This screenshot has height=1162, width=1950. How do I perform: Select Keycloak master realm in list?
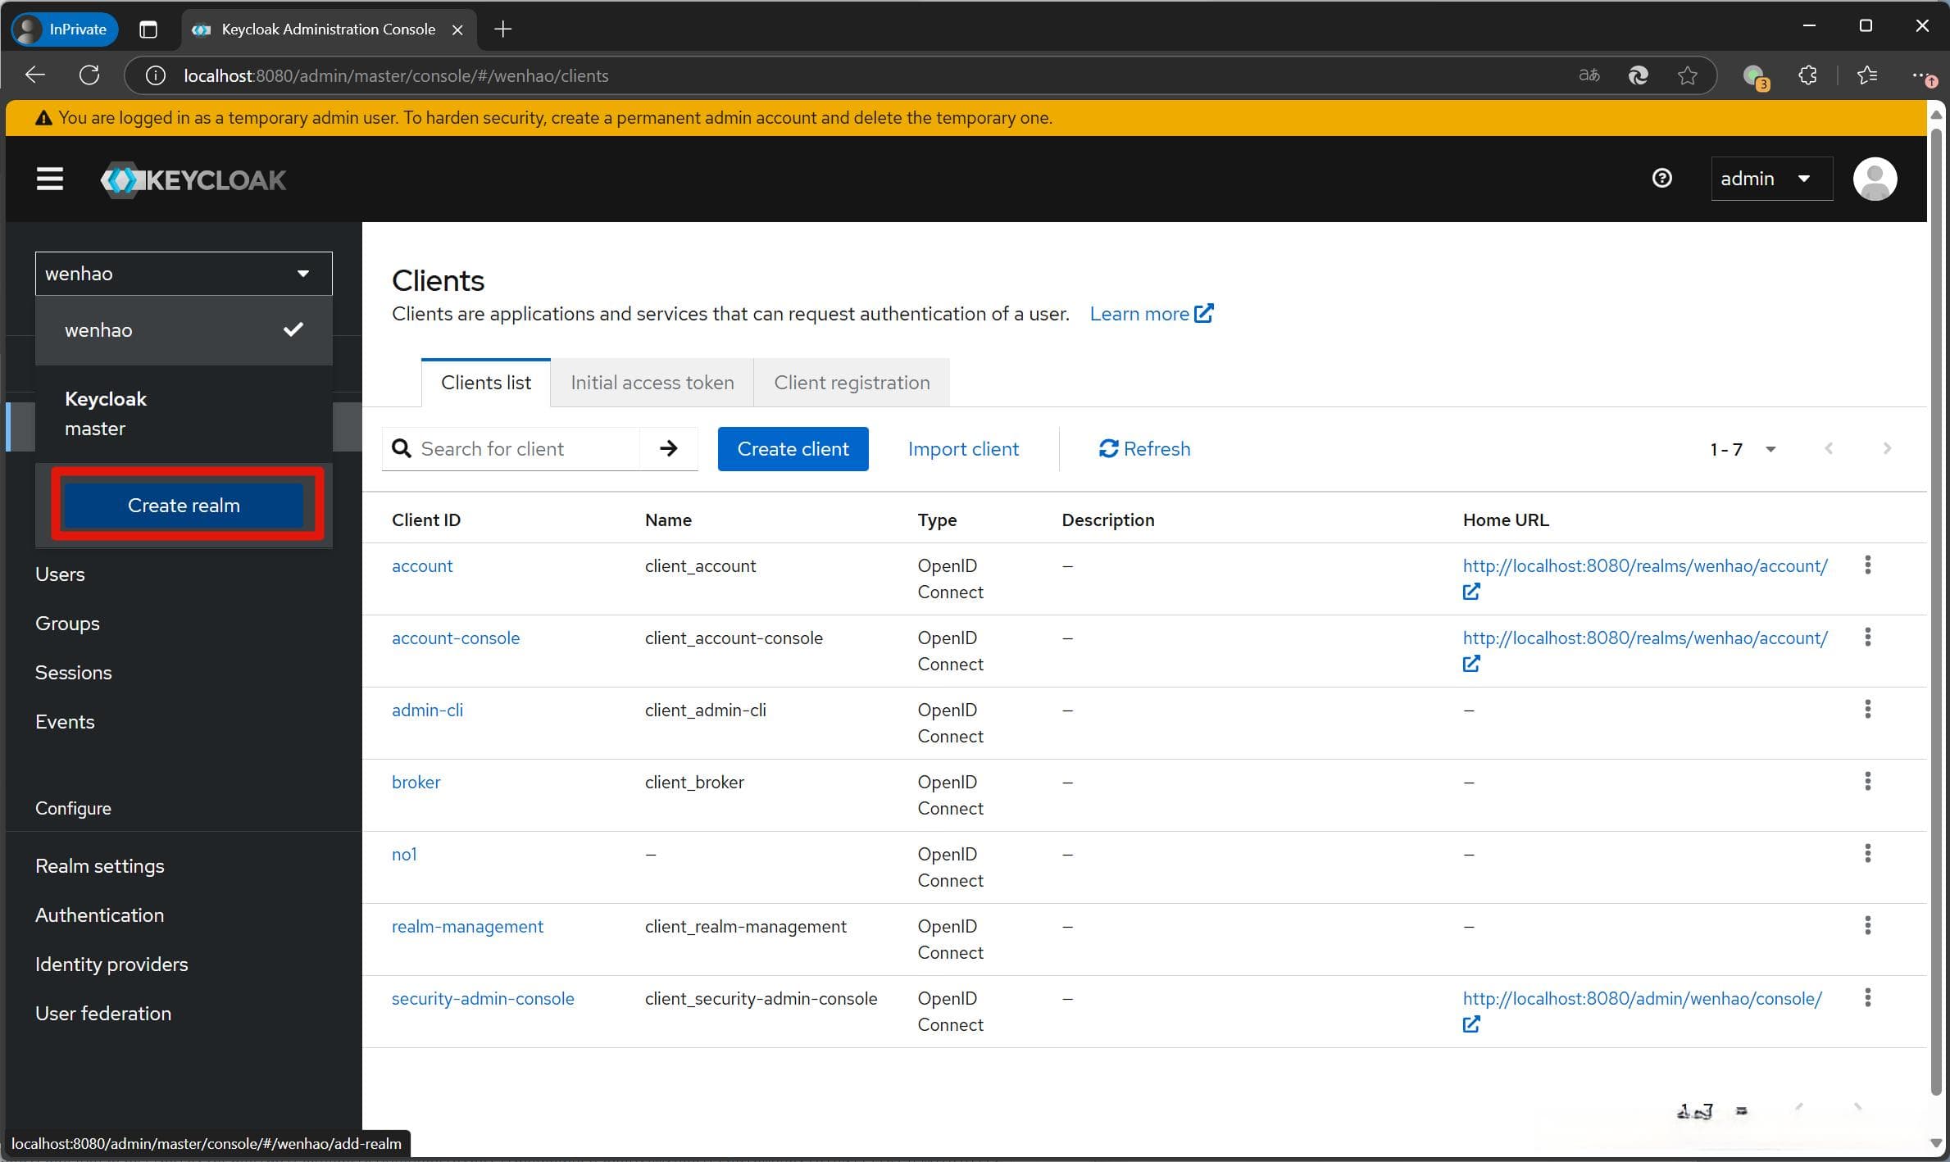tap(184, 414)
